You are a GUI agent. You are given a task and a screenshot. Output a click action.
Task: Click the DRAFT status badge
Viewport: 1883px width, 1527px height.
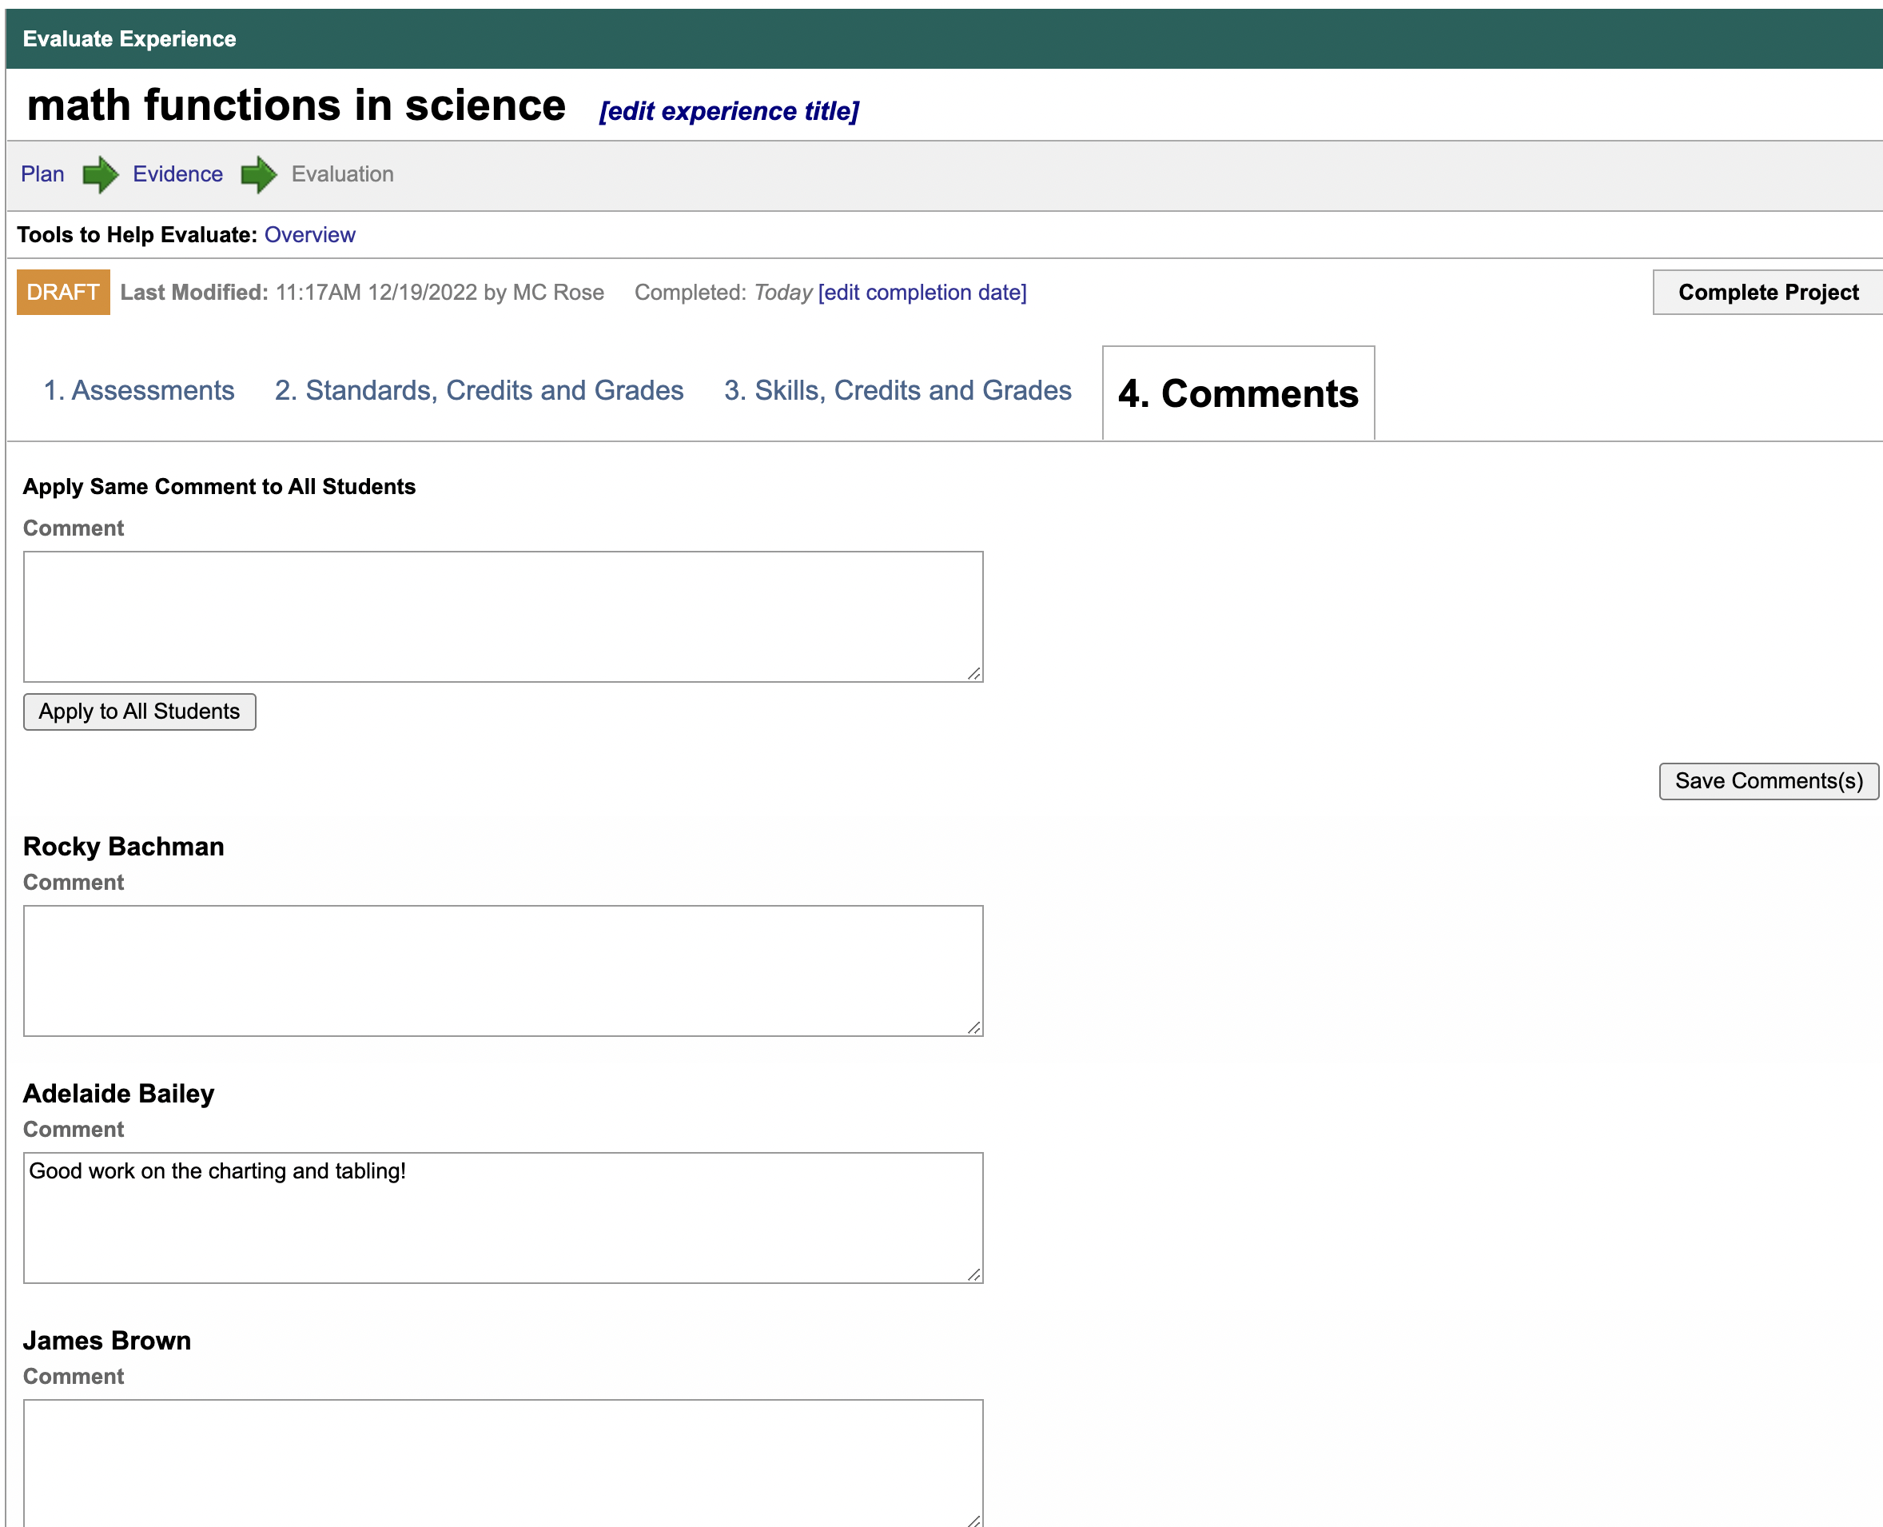(x=63, y=292)
